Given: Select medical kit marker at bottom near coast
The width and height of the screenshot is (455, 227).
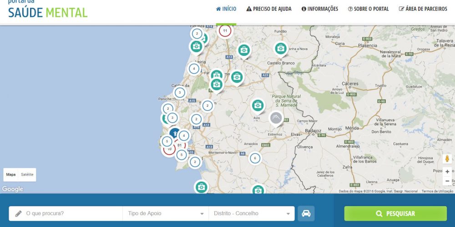Looking at the screenshot, I should (202, 187).
